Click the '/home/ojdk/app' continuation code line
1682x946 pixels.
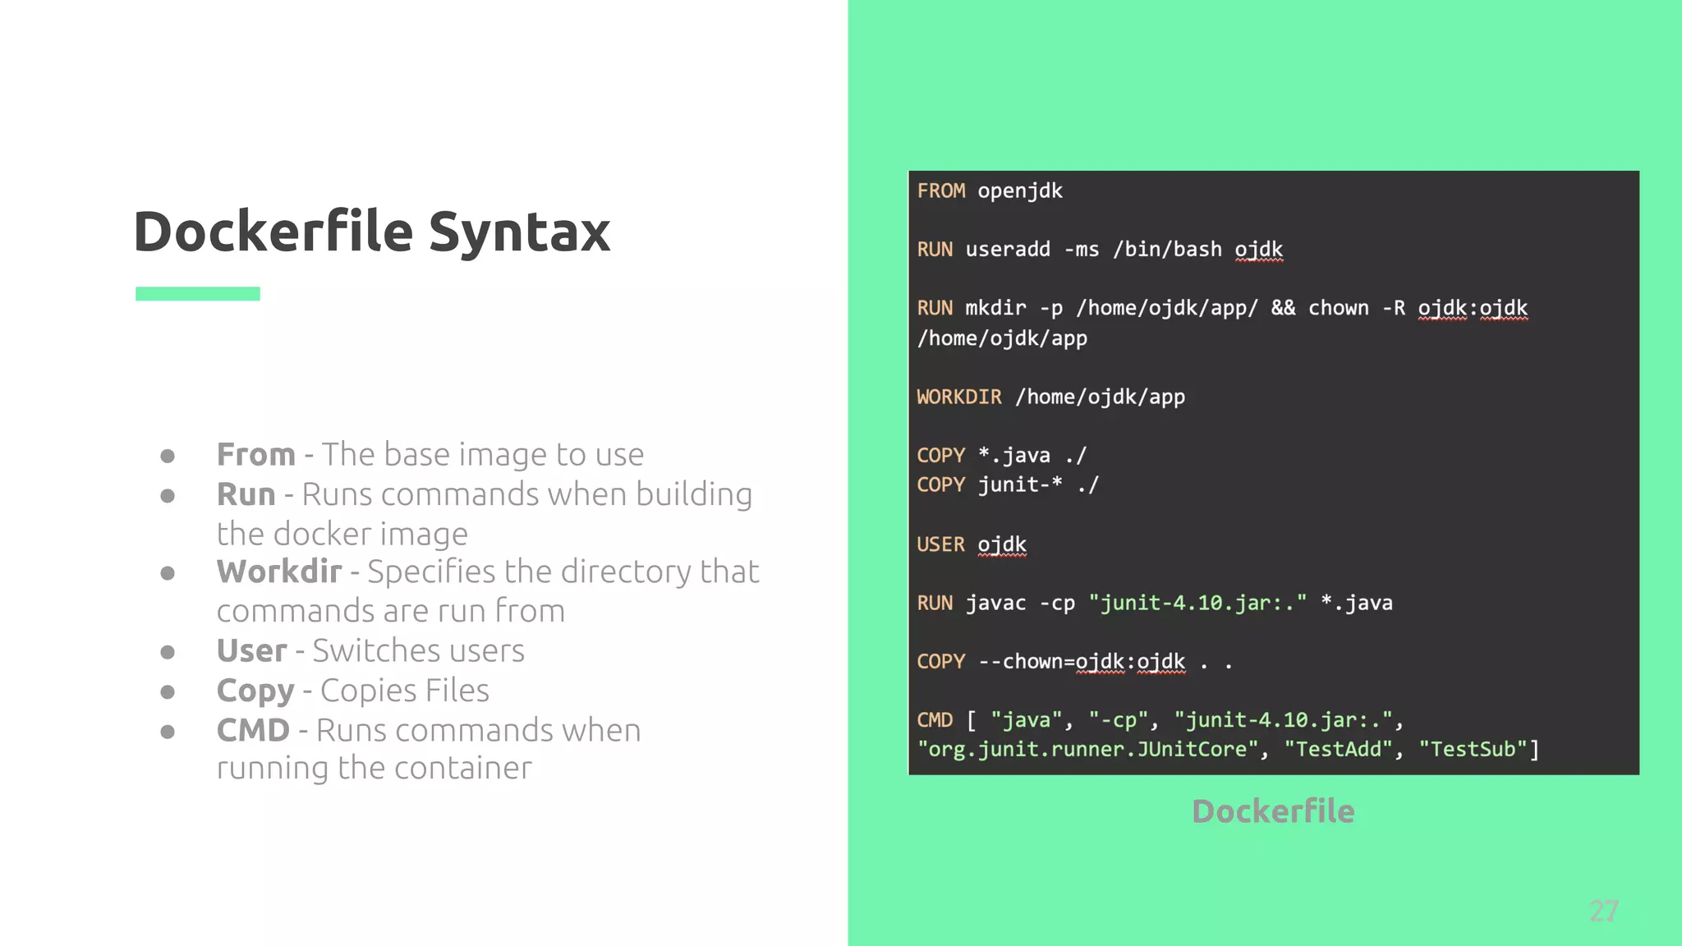(x=1002, y=338)
